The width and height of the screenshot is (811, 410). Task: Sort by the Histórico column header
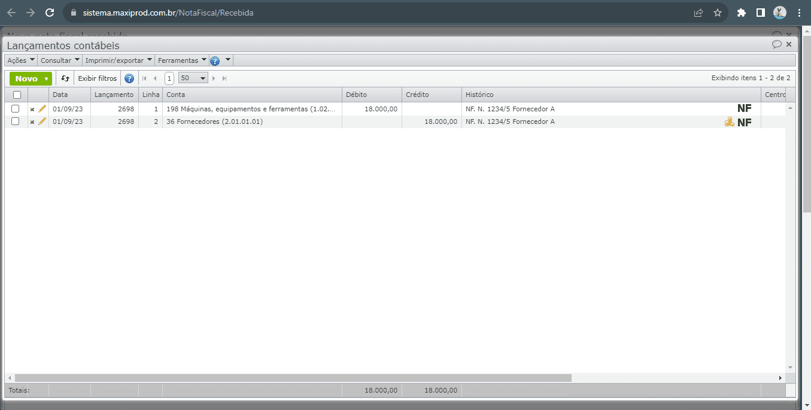pyautogui.click(x=611, y=95)
